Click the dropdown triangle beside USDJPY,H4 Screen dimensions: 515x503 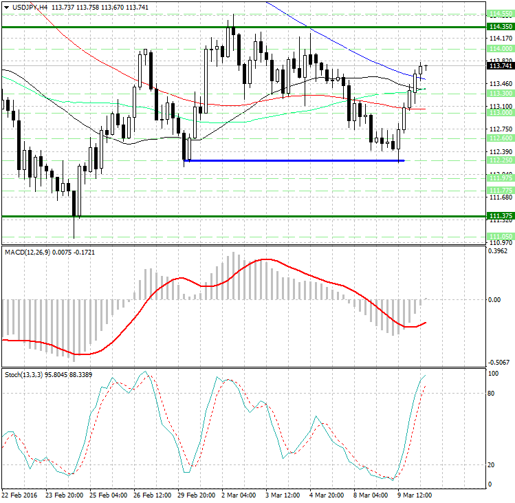[6, 7]
